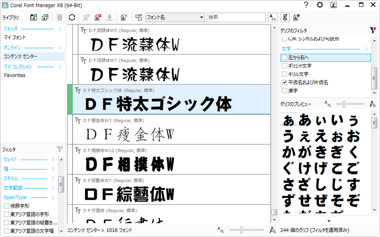Collapse the オンライン section
Viewport: 380px width, 237px height.
[60, 48]
